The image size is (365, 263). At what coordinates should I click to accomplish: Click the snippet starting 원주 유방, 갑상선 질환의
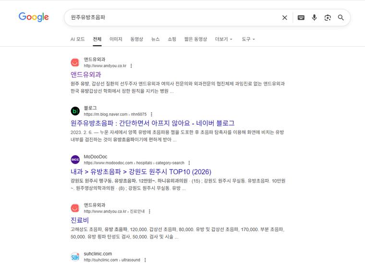(x=178, y=87)
